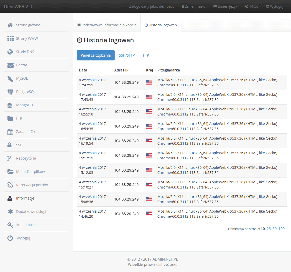Show 25 items per page

pos(269,229)
